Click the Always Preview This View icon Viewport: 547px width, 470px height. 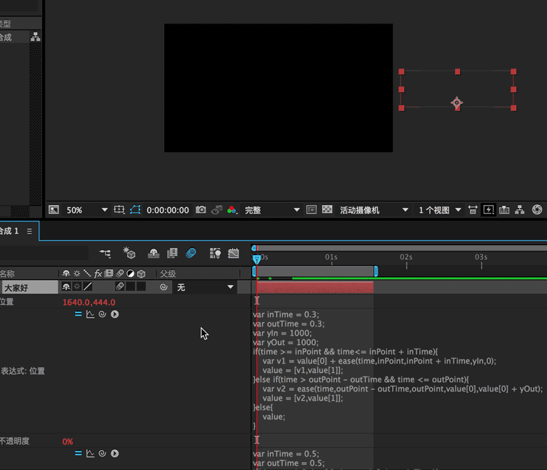pyautogui.click(x=54, y=210)
